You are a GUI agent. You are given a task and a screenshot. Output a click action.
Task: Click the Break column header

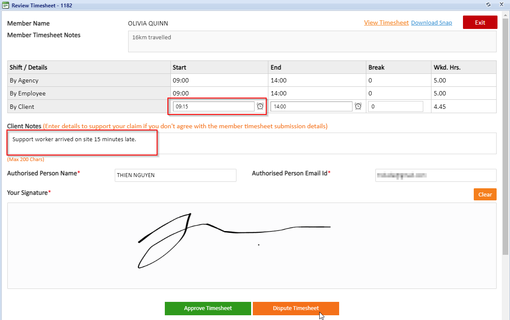[376, 67]
